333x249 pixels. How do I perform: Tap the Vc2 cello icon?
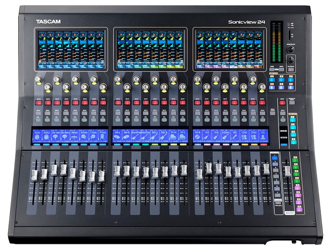coord(216,138)
